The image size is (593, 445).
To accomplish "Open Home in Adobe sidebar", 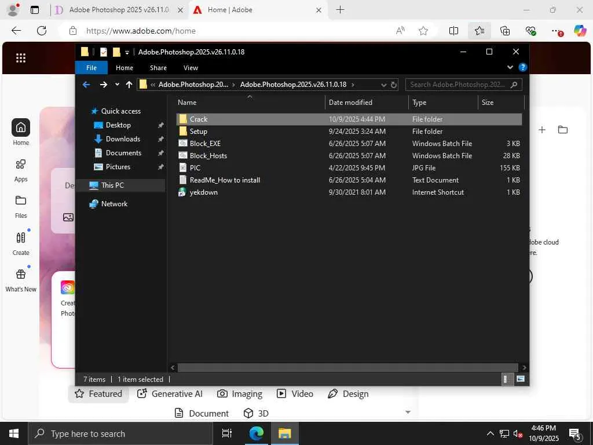I will tap(21, 133).
